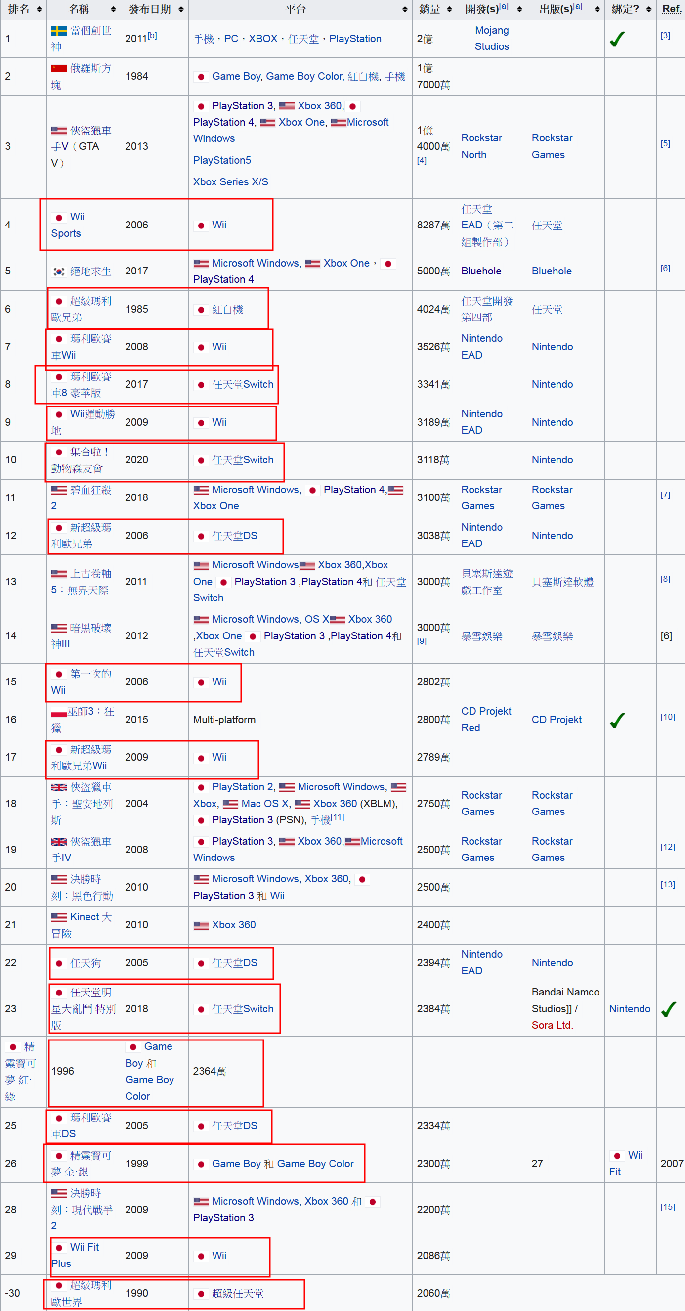Open the Game Boy Color link in row 2

(304, 76)
